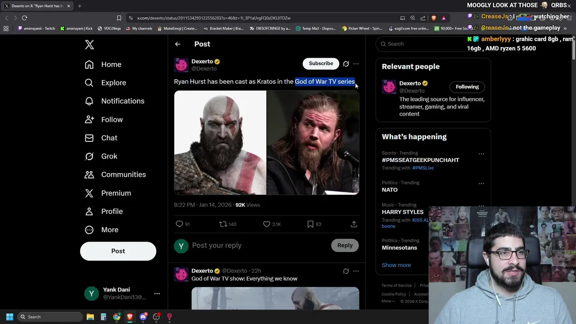Open the amirrayanii Twitch bookmark
The image size is (576, 324).
tap(36, 28)
